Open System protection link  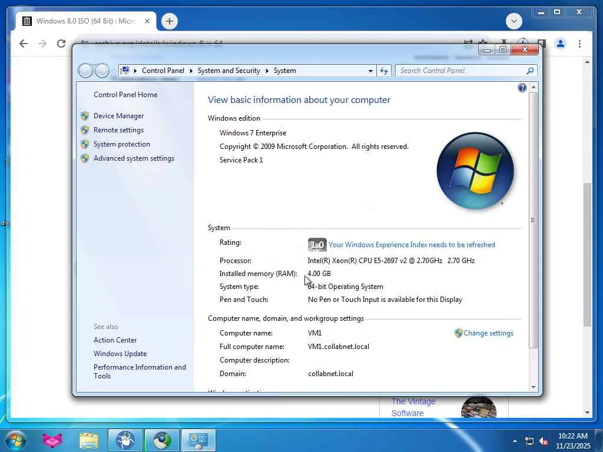tap(121, 144)
